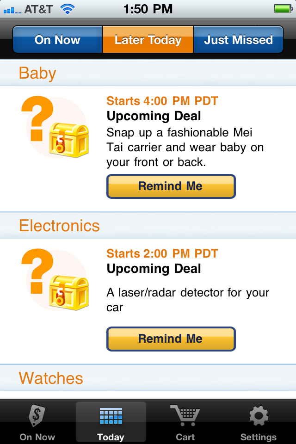This screenshot has height=444, width=296.
Task: Tap the Baby deal treasure chest image
Action: click(x=55, y=127)
